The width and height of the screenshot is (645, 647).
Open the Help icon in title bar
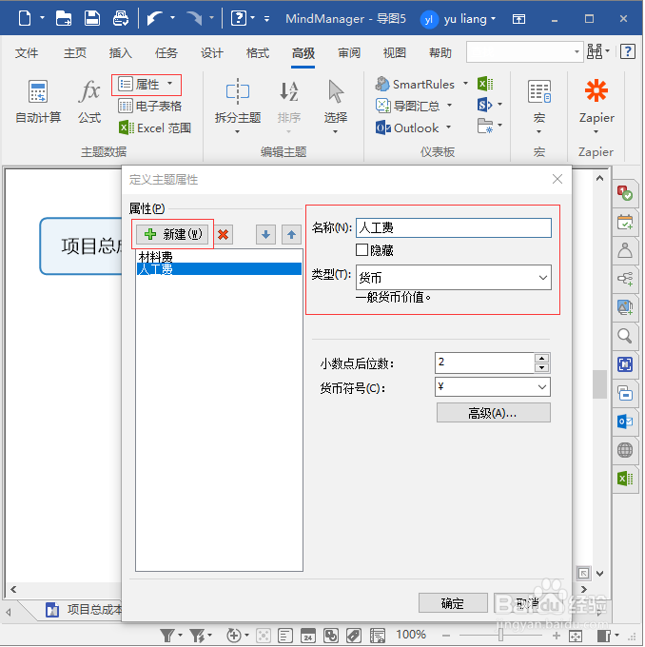point(238,19)
